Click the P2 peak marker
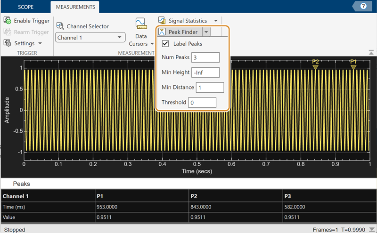 tap(315, 67)
